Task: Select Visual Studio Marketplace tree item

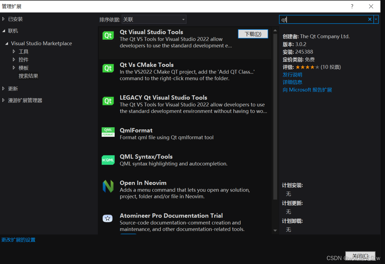Action: pos(42,43)
